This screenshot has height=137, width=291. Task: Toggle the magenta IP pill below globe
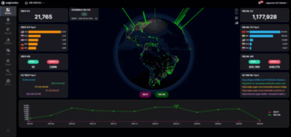click(145, 94)
